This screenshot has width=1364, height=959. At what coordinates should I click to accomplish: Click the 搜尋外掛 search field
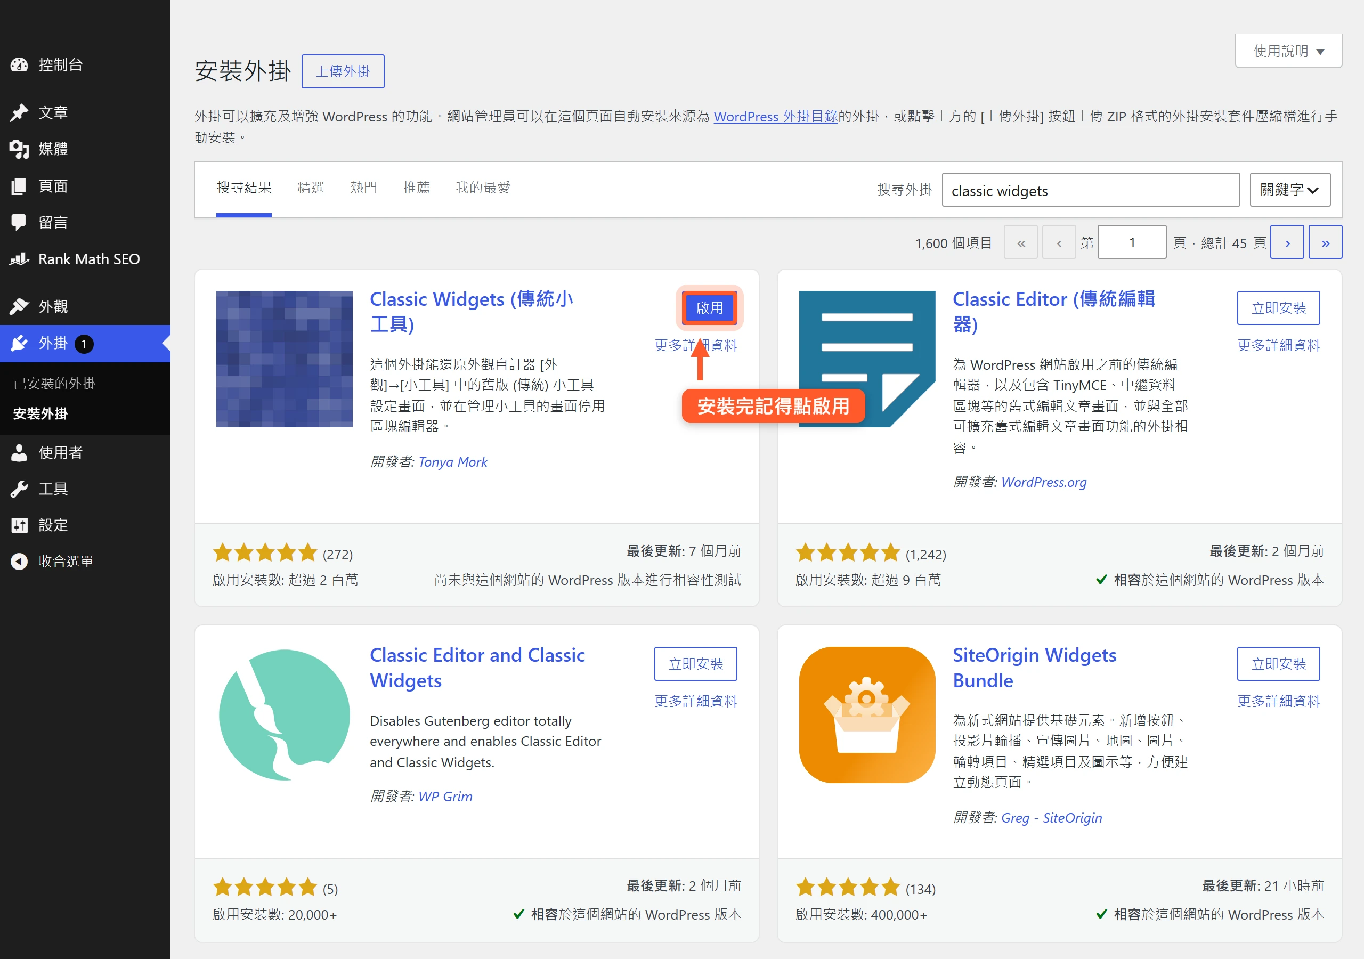[1091, 190]
